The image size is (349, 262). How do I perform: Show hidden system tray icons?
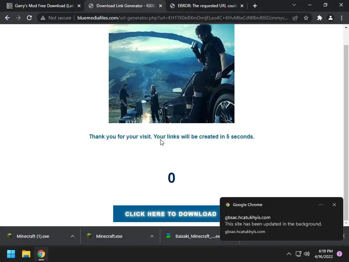pyautogui.click(x=289, y=254)
